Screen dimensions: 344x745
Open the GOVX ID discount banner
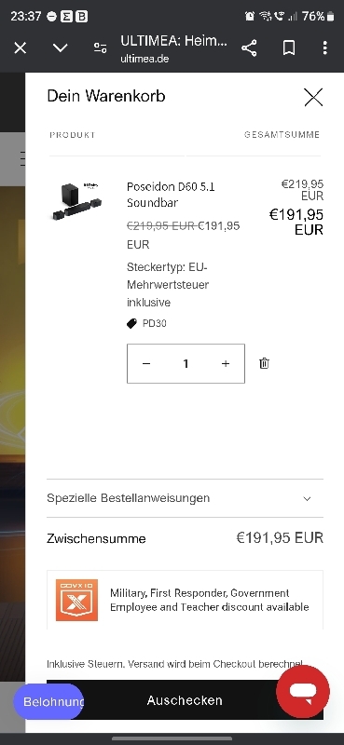tap(186, 600)
